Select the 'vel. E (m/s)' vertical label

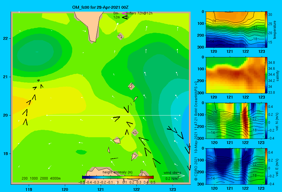277,167
